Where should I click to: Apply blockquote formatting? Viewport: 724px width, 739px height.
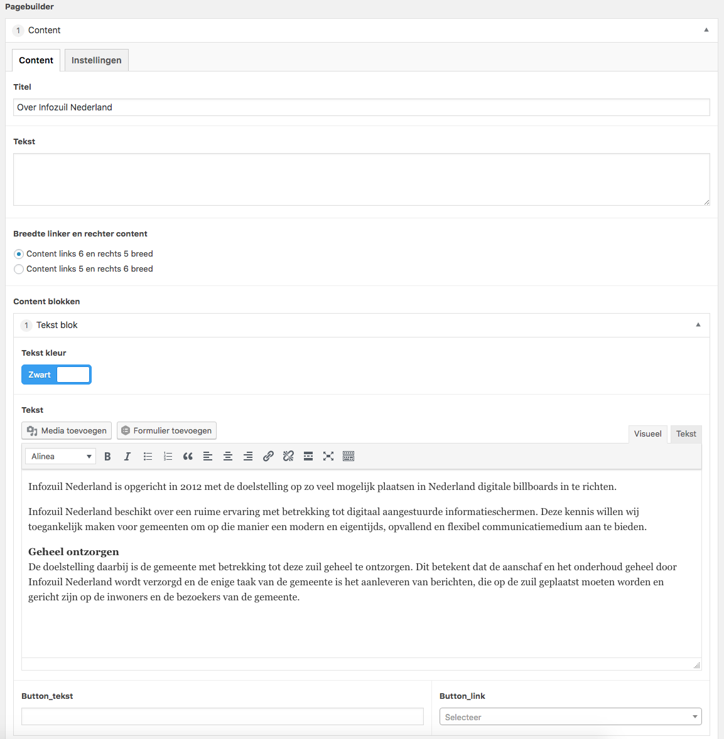188,456
